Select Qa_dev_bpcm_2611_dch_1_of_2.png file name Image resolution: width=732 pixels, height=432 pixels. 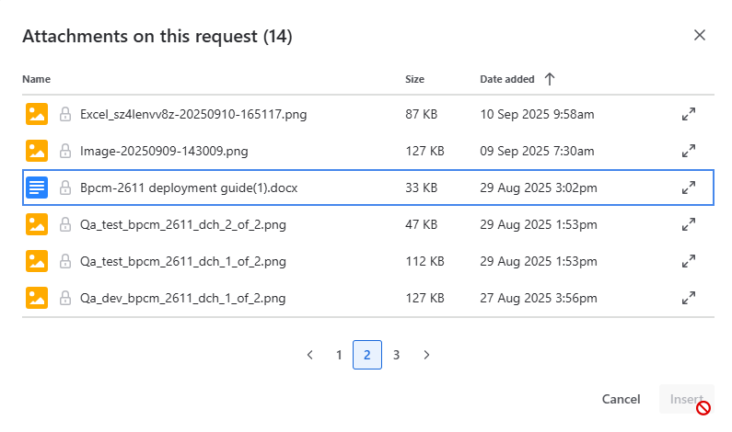click(182, 298)
